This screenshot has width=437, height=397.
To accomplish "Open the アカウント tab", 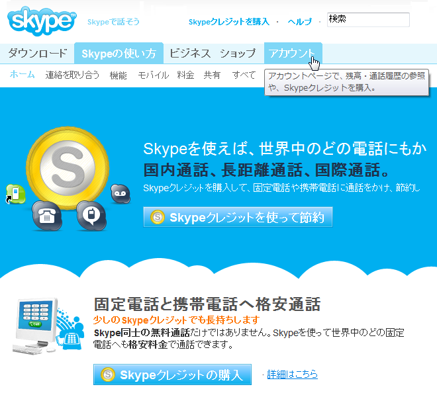I will tap(292, 54).
